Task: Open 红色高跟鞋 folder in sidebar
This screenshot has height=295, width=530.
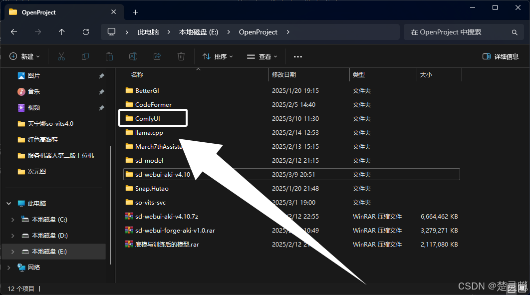Action: point(42,140)
